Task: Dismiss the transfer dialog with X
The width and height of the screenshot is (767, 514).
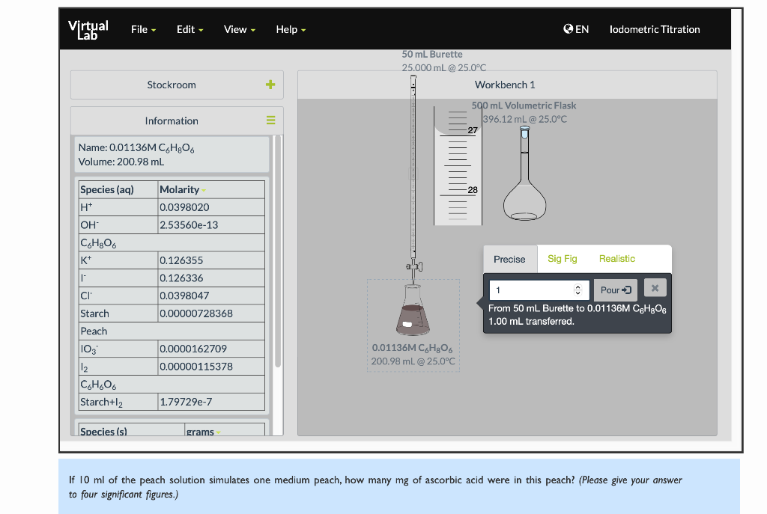Action: pos(655,287)
